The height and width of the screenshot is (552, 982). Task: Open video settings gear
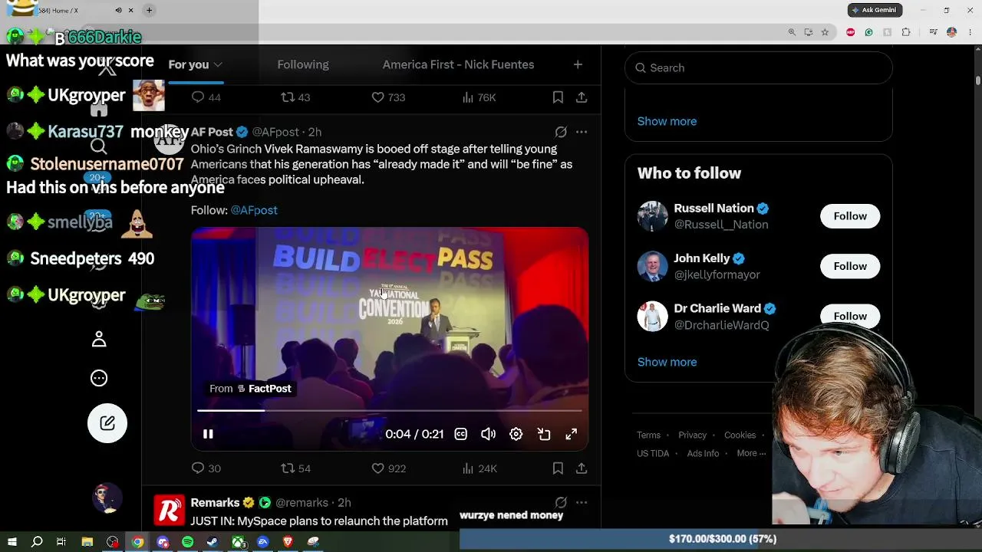pyautogui.click(x=516, y=434)
